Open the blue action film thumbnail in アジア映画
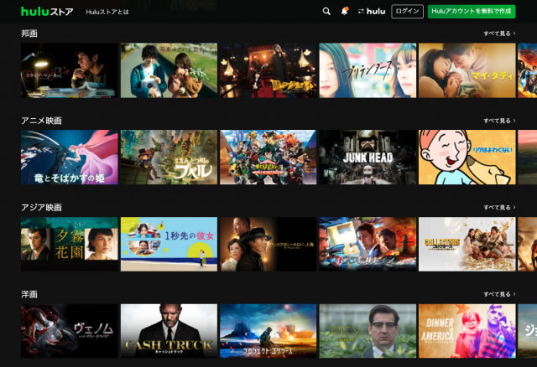This screenshot has height=367, width=537. [x=368, y=244]
